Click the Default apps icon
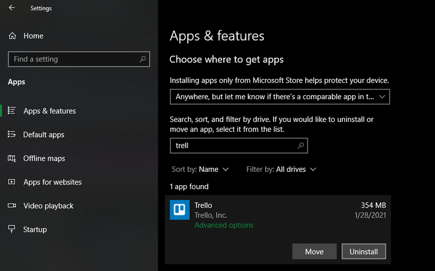This screenshot has height=271, width=435. point(12,135)
